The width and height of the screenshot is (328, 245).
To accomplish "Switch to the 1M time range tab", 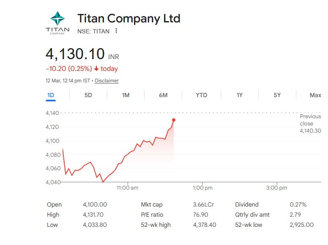I will [126, 95].
